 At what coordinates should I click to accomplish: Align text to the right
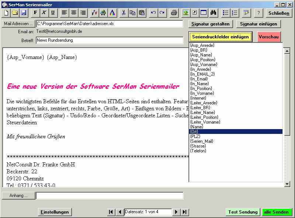[x=83, y=13]
